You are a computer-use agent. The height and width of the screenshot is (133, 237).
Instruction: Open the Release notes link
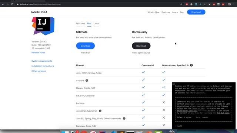pos(38,52)
